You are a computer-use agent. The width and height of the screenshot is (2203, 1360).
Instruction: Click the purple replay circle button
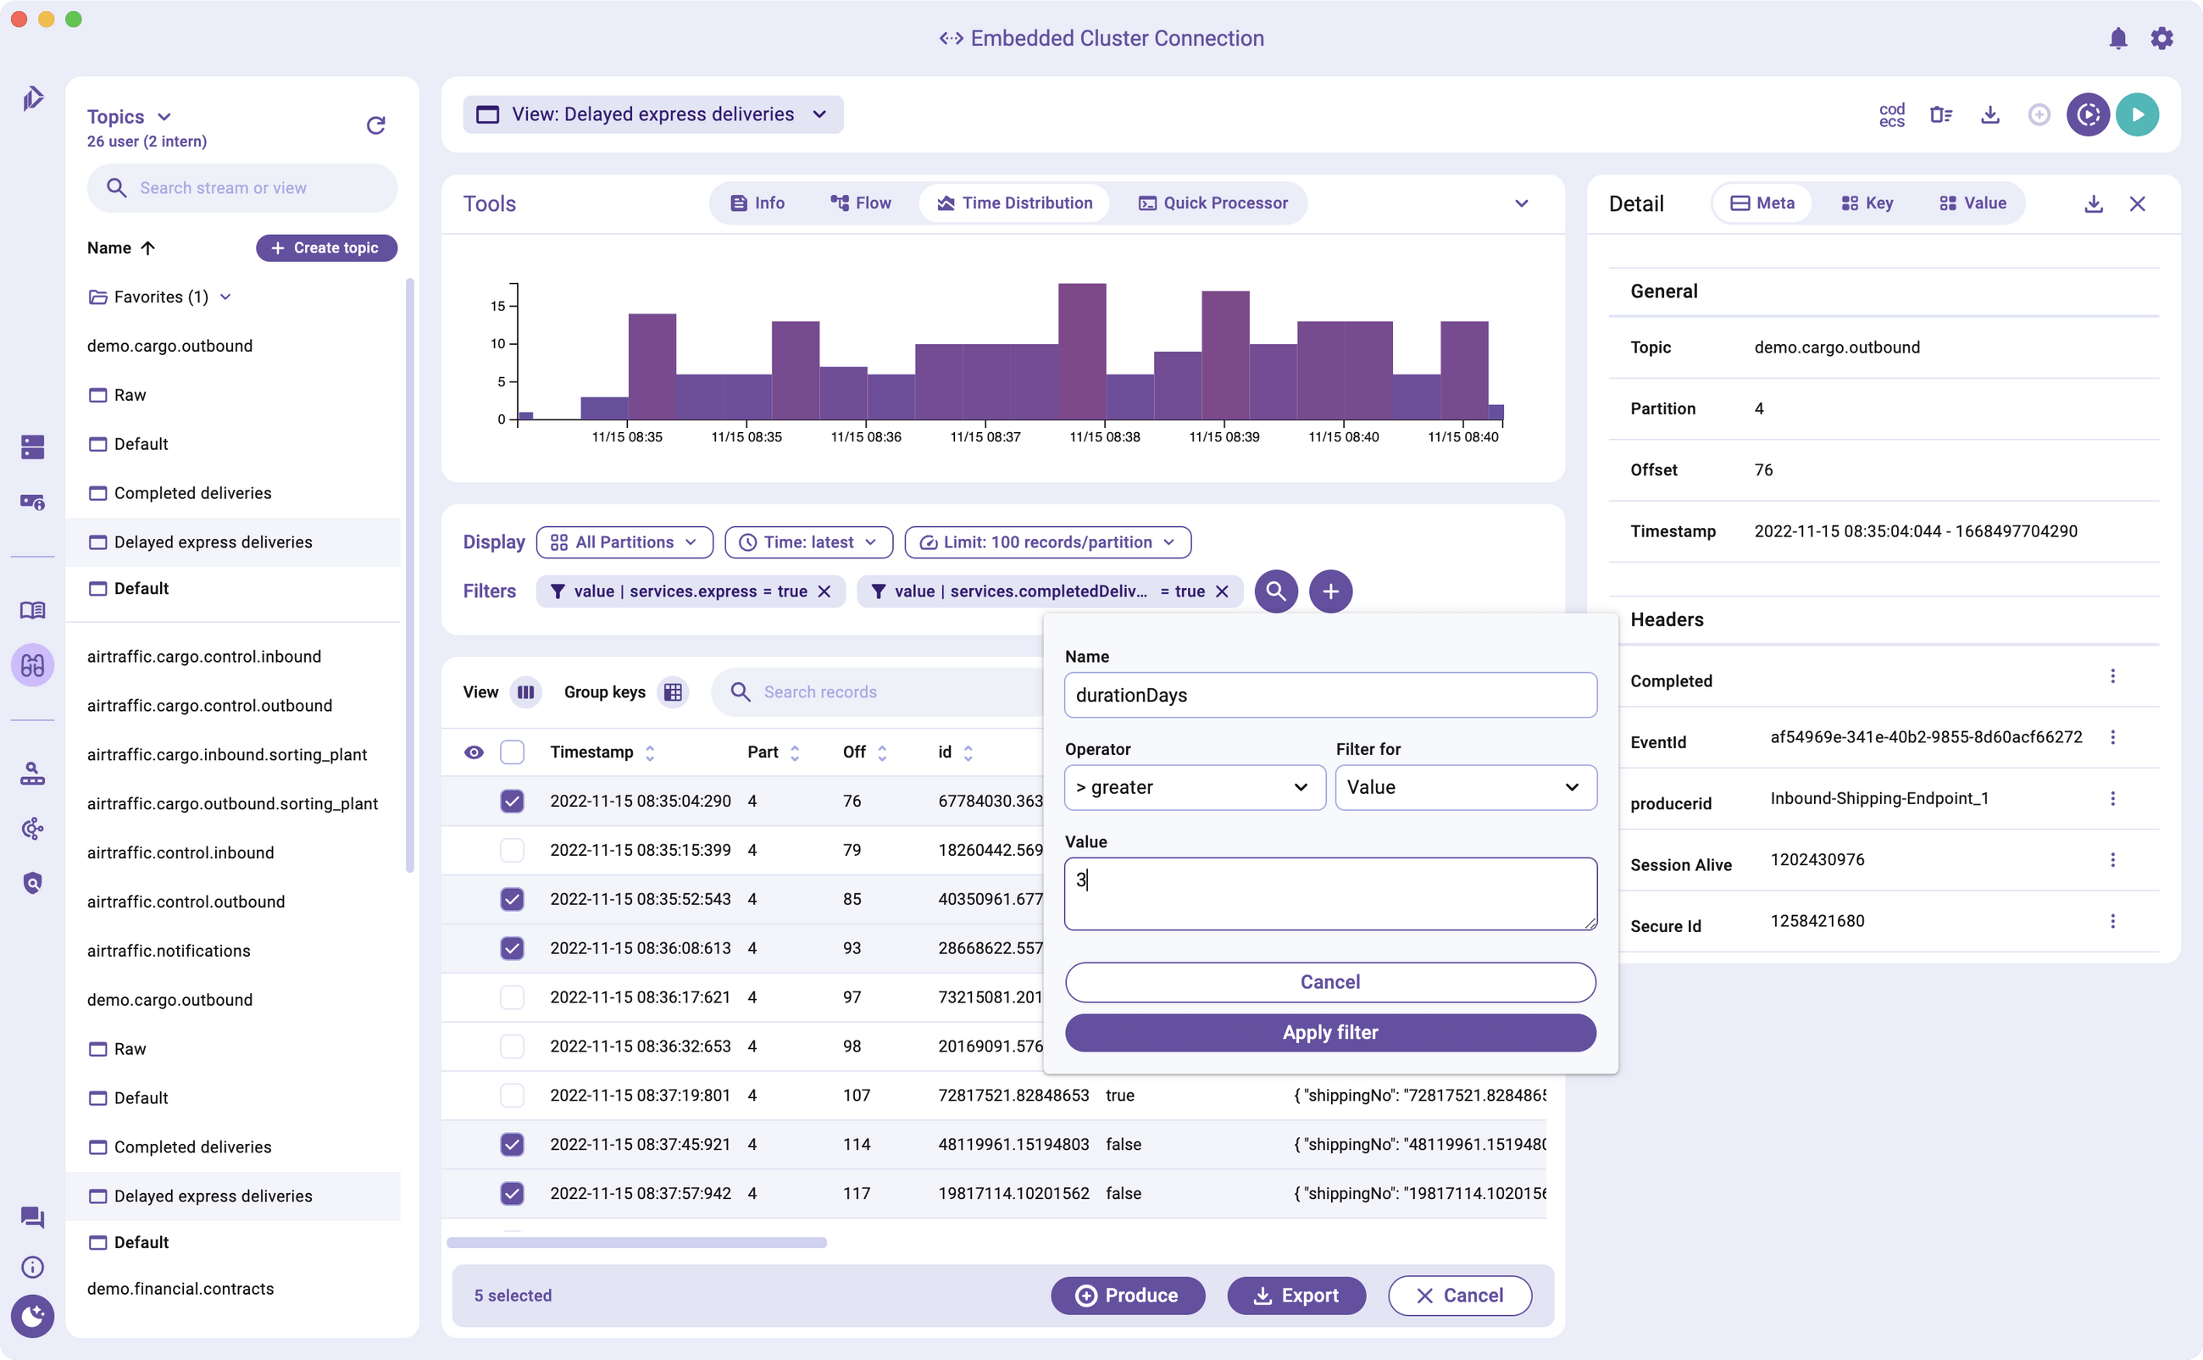[x=2088, y=115]
